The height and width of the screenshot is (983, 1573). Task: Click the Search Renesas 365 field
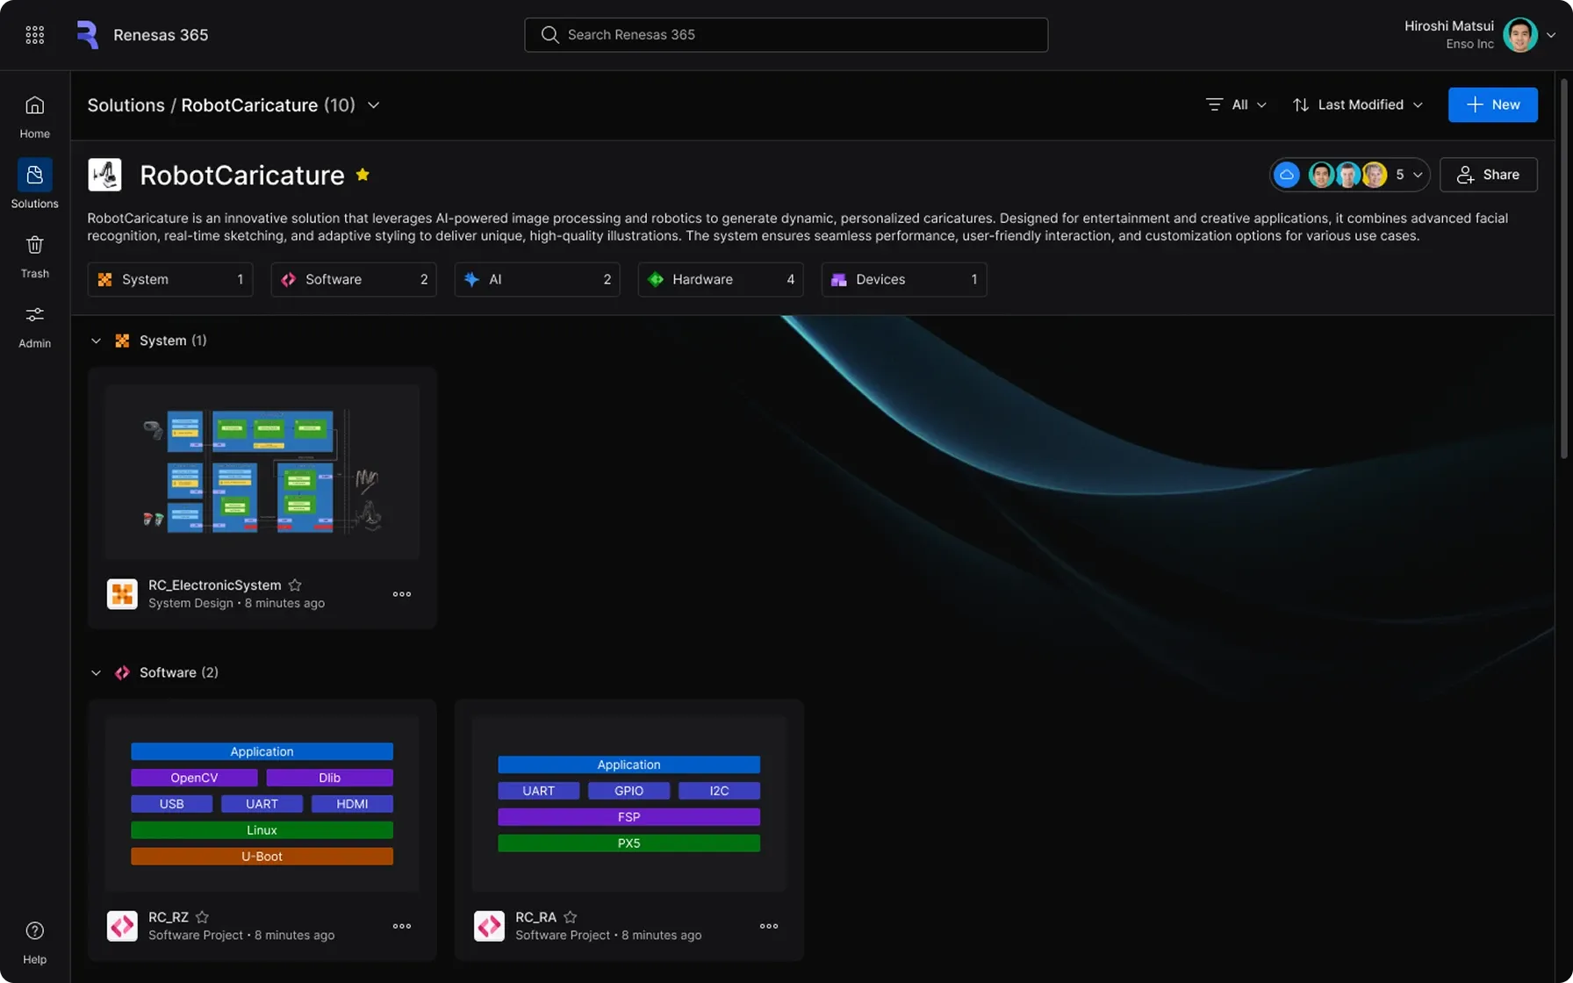(786, 35)
